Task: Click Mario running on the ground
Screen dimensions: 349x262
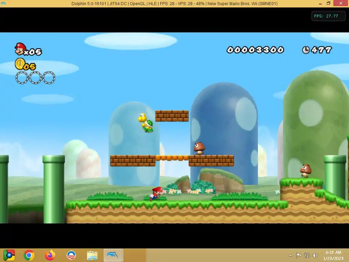Action: click(x=156, y=194)
